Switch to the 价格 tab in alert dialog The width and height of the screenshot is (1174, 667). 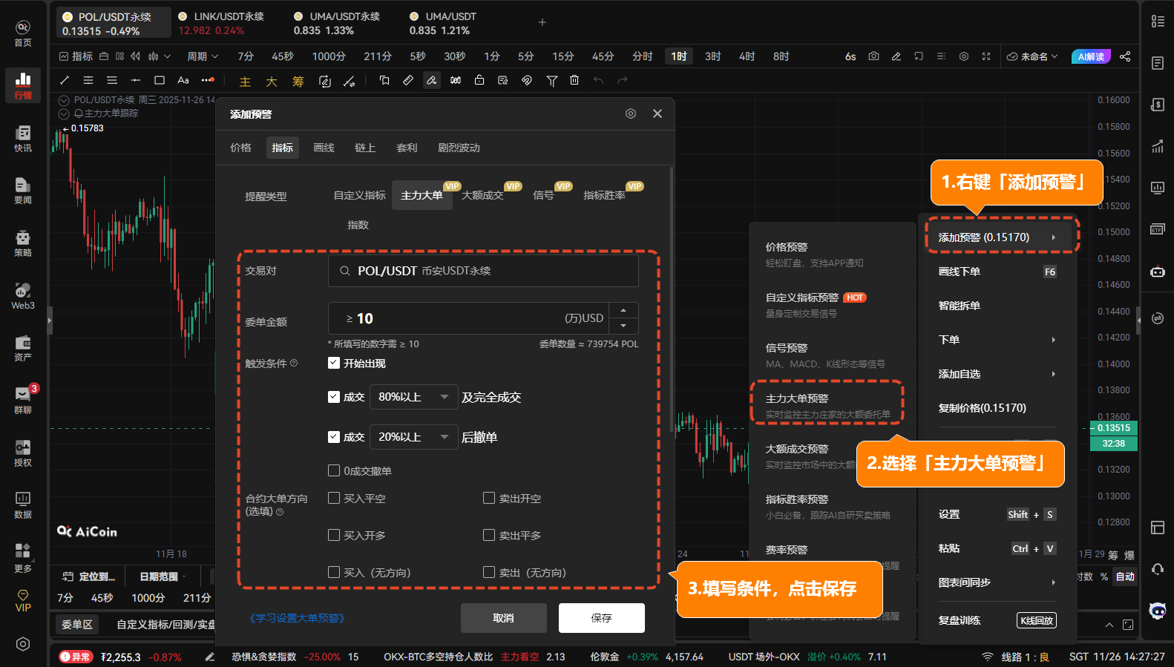pos(240,148)
